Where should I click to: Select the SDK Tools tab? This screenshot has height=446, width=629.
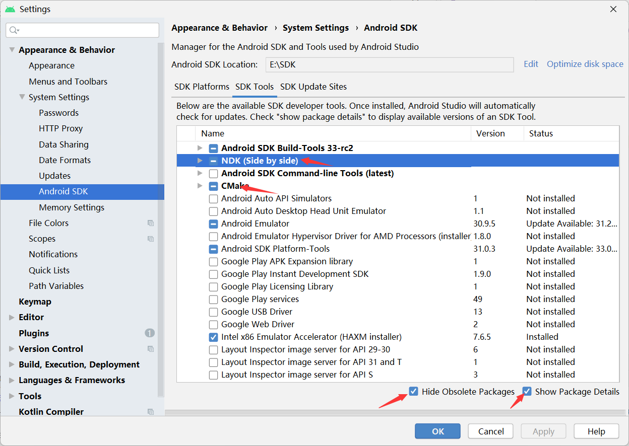(255, 87)
